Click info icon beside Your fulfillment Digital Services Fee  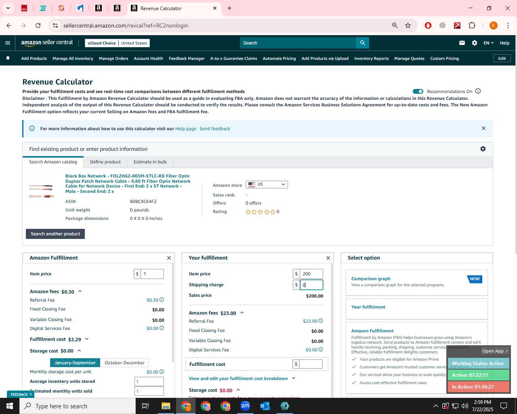[321, 349]
